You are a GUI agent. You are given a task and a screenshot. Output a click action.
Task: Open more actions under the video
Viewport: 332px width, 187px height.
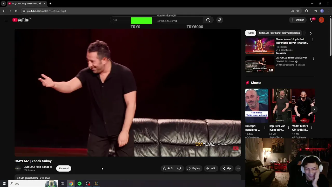point(238,168)
